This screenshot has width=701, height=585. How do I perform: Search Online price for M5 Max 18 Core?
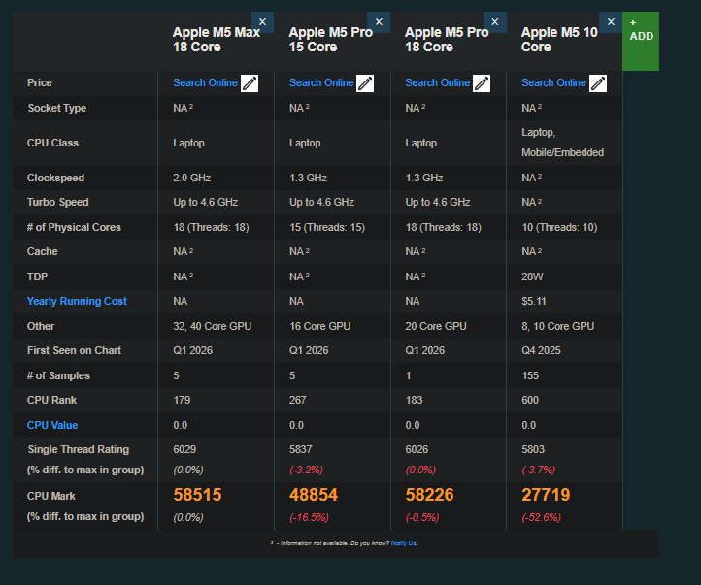click(x=205, y=83)
